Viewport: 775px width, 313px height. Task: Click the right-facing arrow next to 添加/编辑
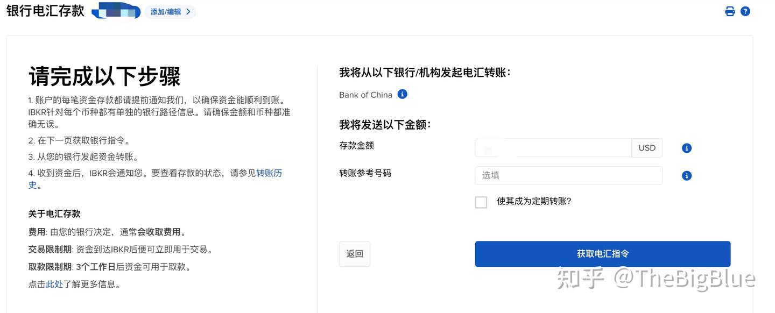(x=187, y=10)
